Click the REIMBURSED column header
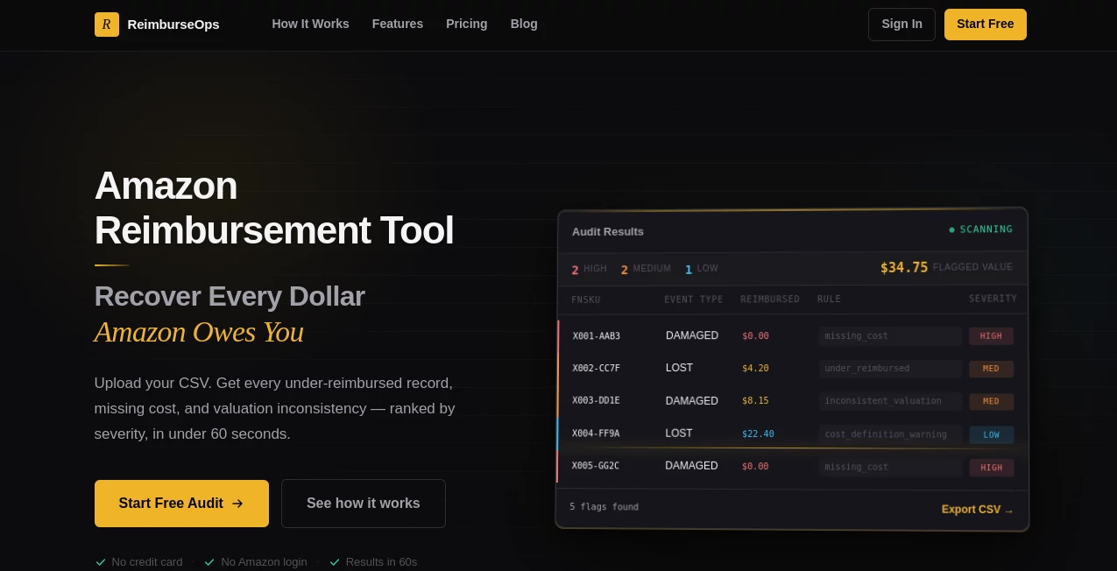Image resolution: width=1117 pixels, height=571 pixels. [770, 300]
